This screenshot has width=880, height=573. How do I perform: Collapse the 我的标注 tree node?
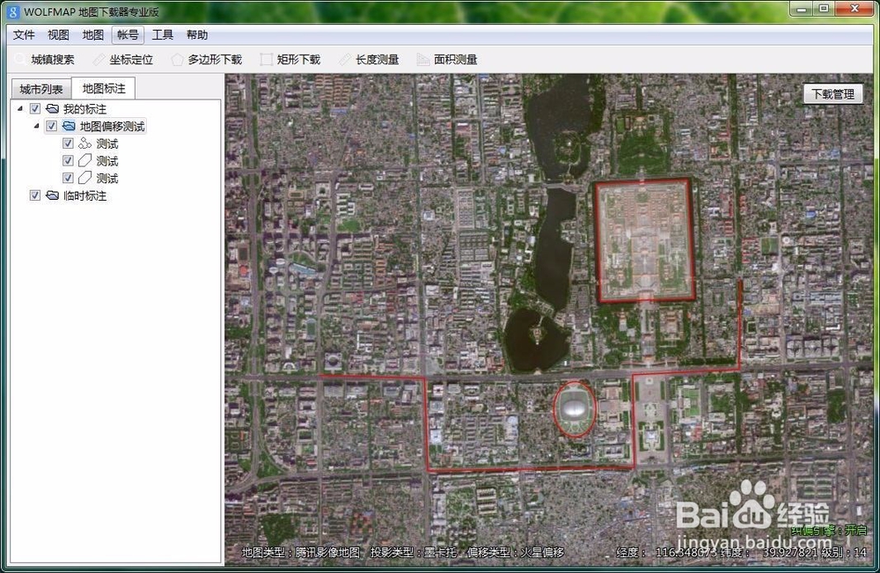click(x=21, y=108)
